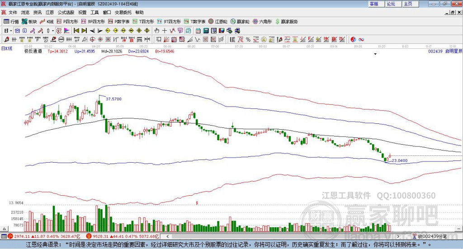Click the Up=31.4595 indicator value

85,51
